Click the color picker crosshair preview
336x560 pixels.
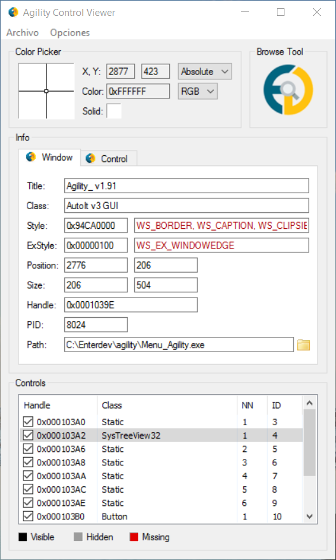pyautogui.click(x=46, y=91)
